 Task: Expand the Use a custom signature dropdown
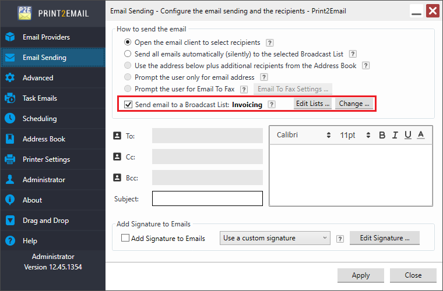coord(275,238)
